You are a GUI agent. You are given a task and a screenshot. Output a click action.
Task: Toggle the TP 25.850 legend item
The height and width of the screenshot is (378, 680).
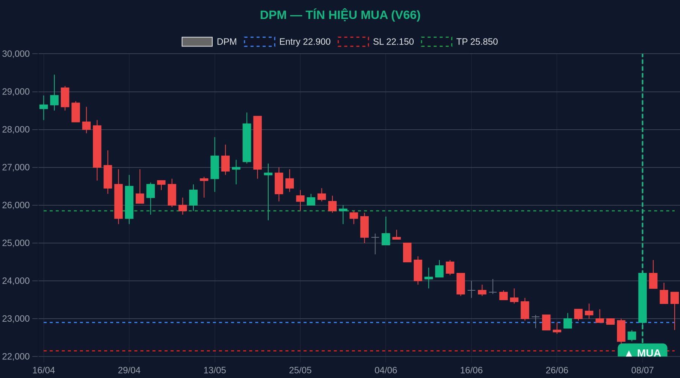tap(459, 42)
